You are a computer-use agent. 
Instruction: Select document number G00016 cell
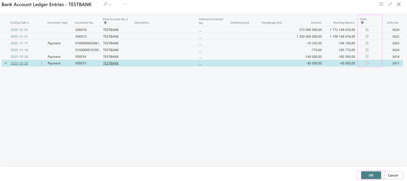(x=81, y=30)
